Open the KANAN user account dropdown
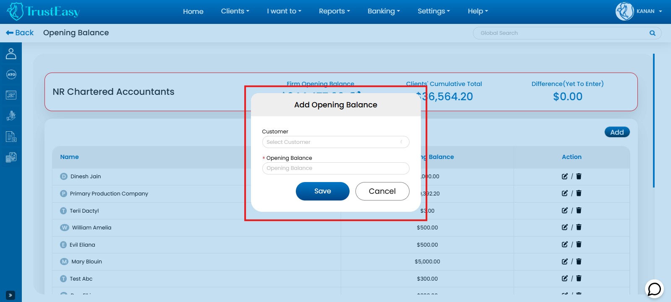 click(639, 11)
